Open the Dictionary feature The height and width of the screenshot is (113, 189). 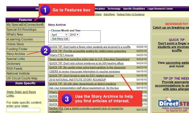pyautogui.click(x=13, y=64)
